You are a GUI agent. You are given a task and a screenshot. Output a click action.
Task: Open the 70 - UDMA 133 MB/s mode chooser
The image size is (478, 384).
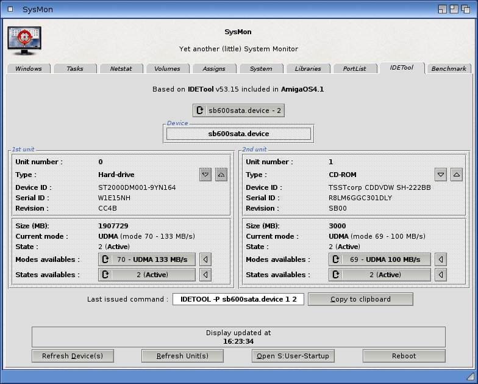tap(147, 259)
